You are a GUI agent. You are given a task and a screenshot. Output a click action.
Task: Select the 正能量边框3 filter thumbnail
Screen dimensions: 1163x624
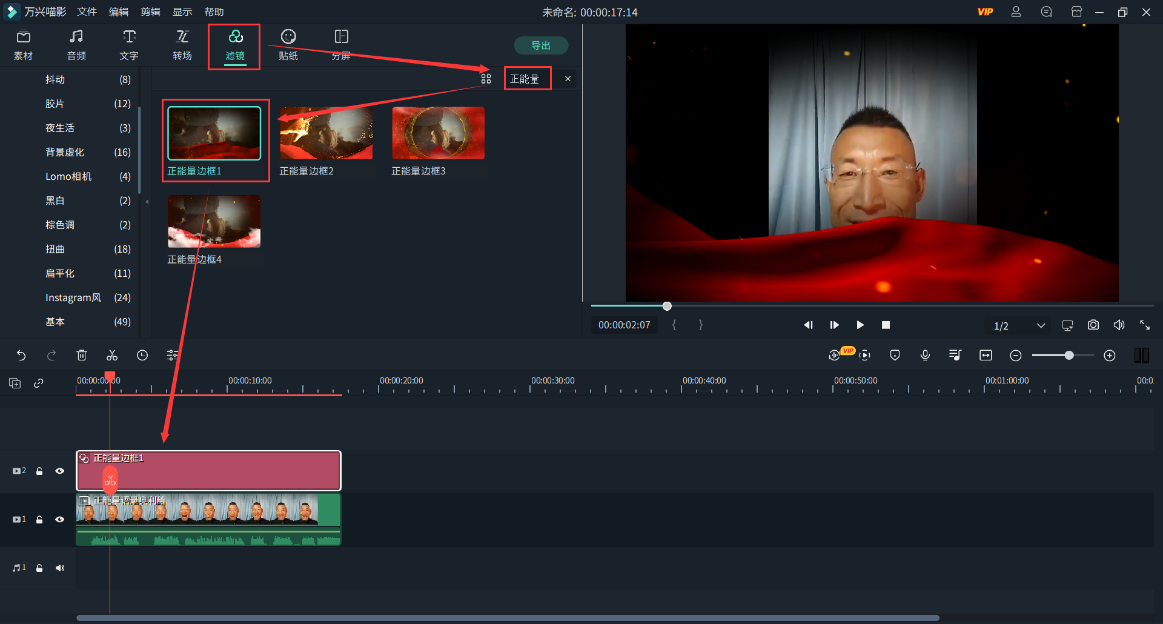point(438,133)
